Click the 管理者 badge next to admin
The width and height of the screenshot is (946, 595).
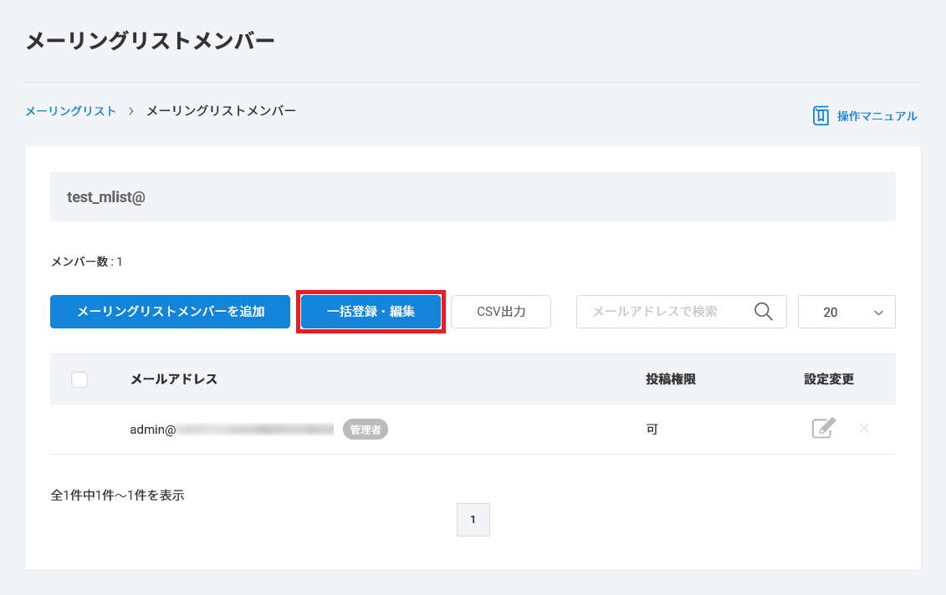coord(366,430)
